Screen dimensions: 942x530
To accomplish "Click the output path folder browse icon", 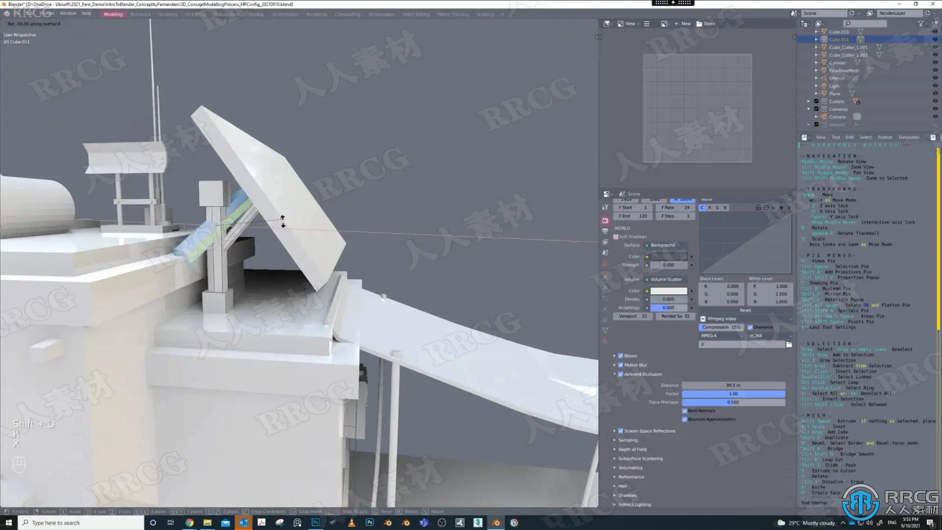I will [789, 344].
